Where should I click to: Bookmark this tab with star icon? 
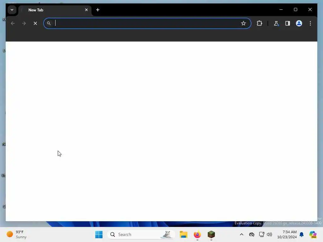coord(244,23)
